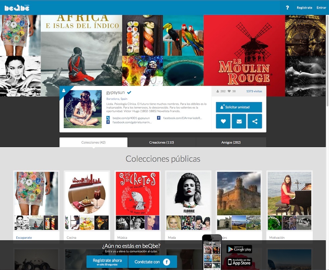
Task: Switch to the Creaciones (110) tab
Action: click(x=162, y=142)
